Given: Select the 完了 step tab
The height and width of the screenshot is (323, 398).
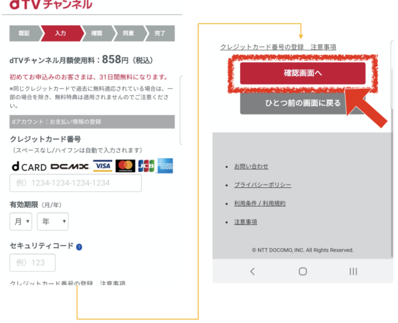Looking at the screenshot, I should click(160, 33).
